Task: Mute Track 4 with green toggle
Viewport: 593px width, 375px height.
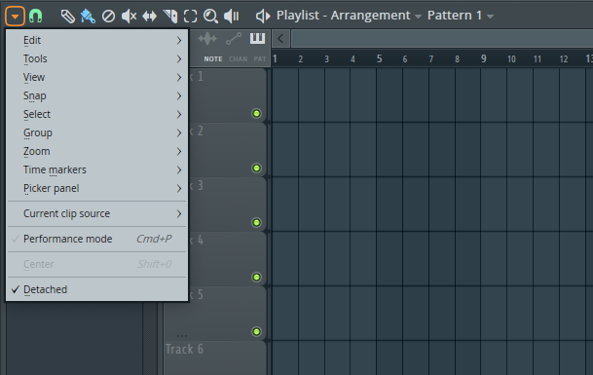Action: click(256, 277)
